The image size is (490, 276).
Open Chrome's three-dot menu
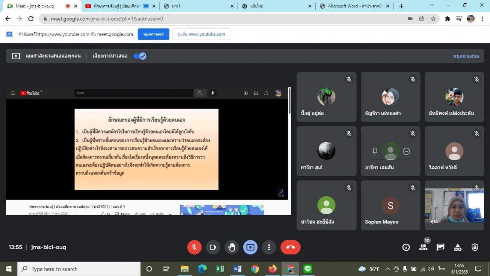click(483, 18)
